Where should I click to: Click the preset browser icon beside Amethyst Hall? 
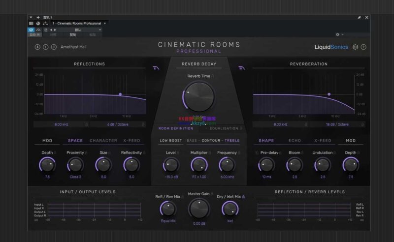tap(37, 47)
